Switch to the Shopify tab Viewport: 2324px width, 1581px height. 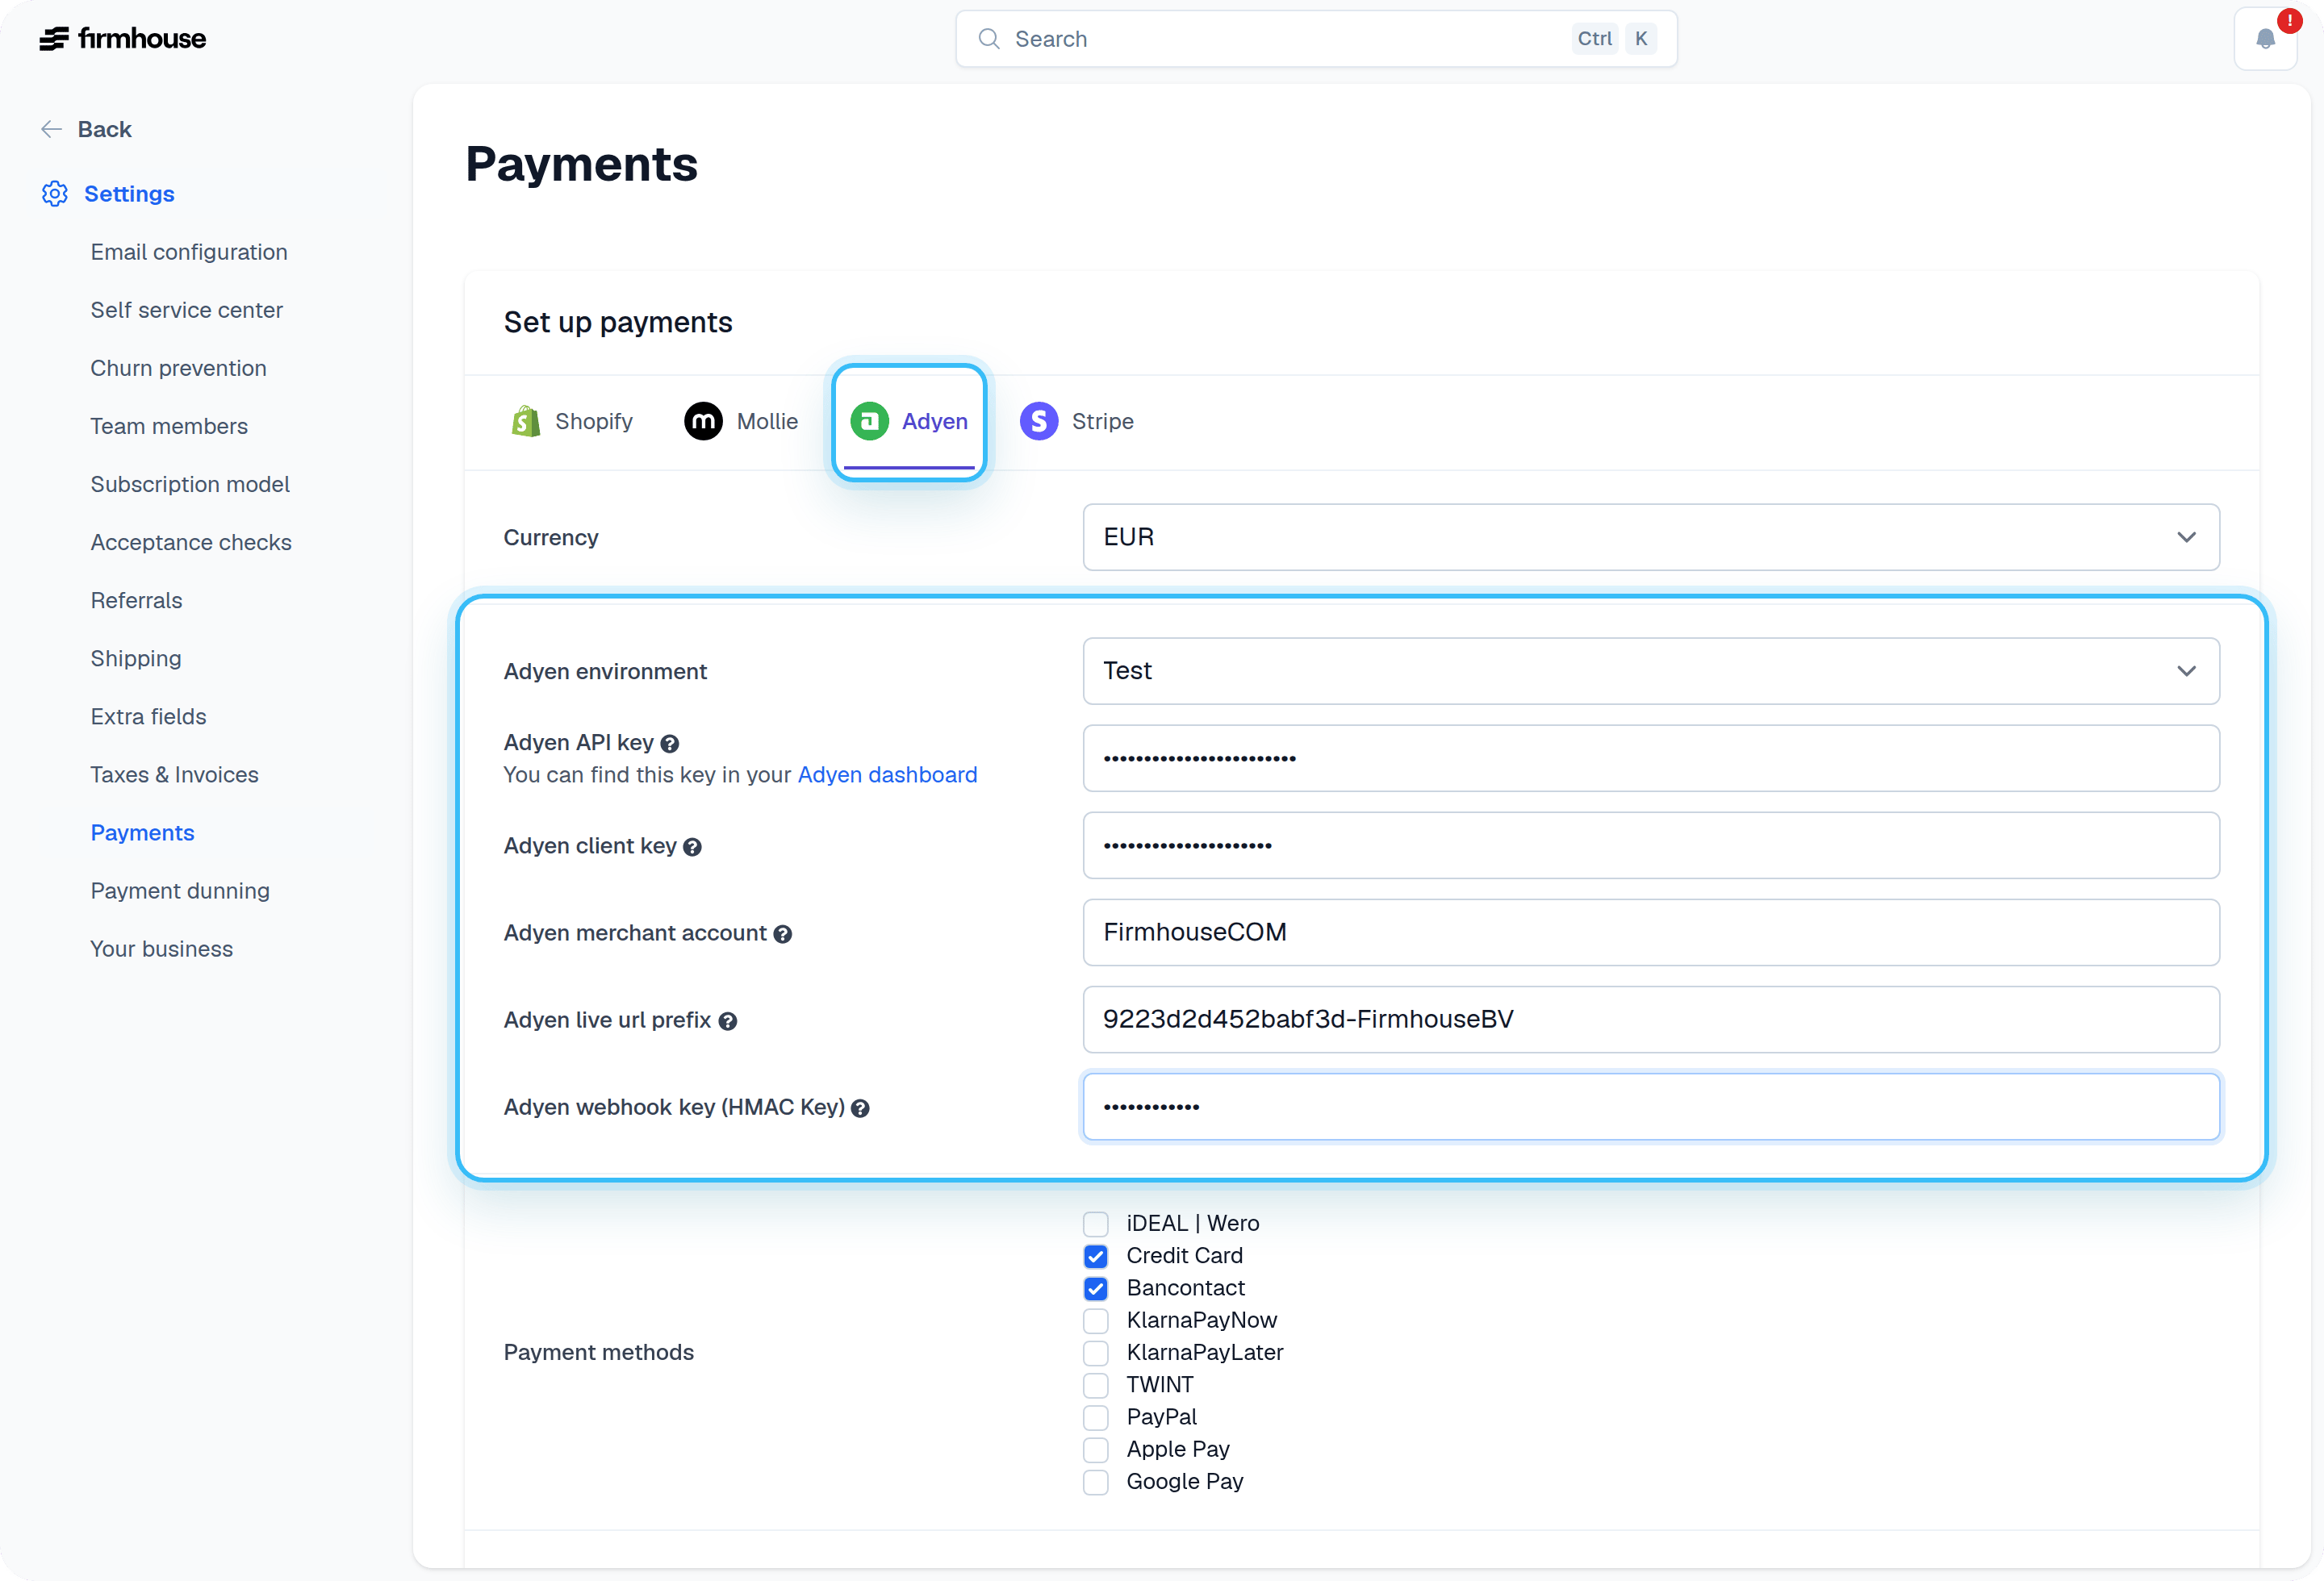[572, 422]
